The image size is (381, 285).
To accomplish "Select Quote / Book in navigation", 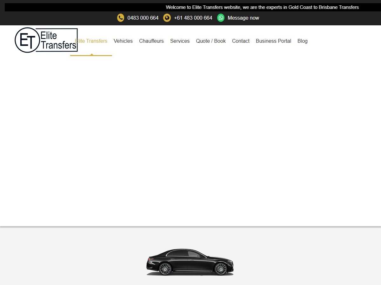I will 211,41.
